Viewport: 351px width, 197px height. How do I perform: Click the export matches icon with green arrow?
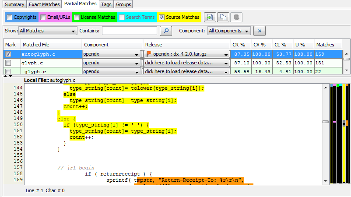[x=210, y=18]
